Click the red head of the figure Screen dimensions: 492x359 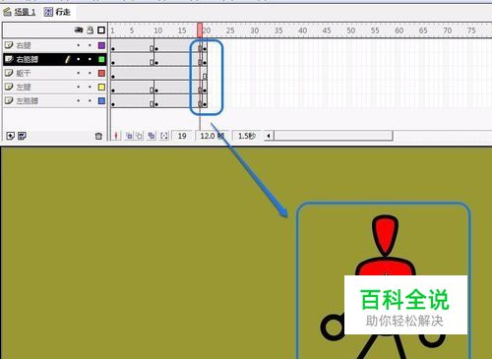point(385,235)
